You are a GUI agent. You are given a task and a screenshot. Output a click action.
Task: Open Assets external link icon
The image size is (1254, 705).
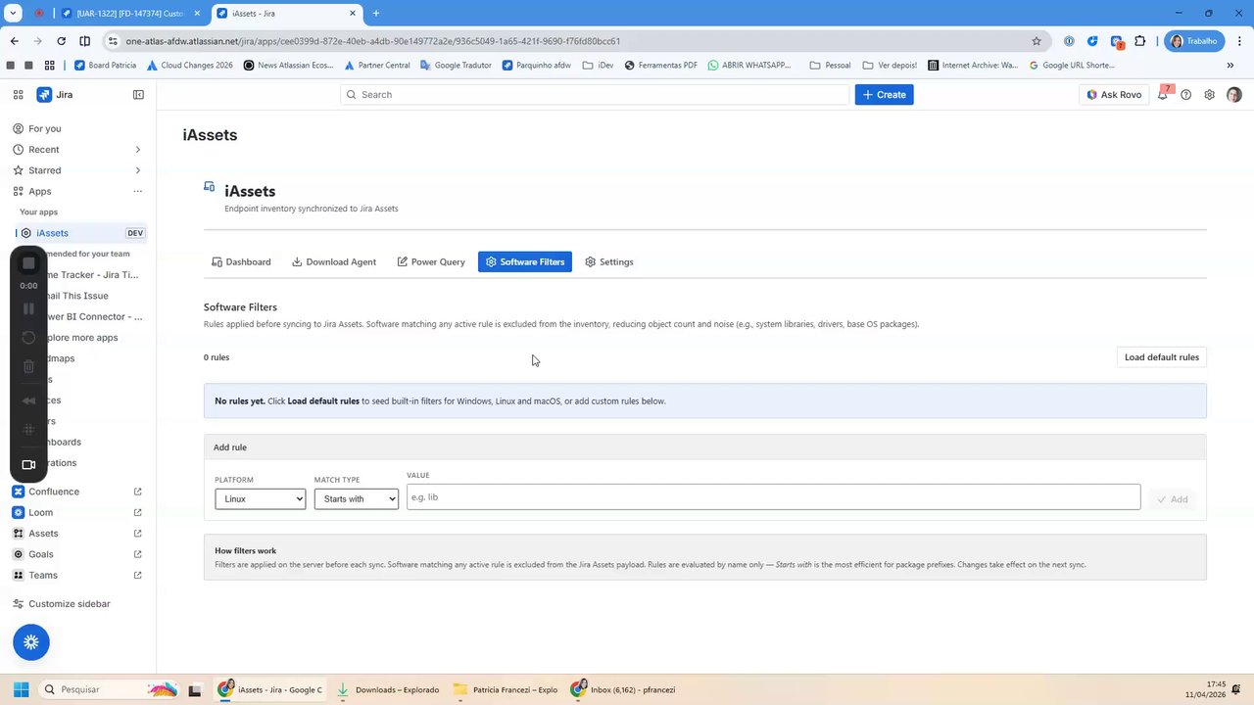[137, 534]
